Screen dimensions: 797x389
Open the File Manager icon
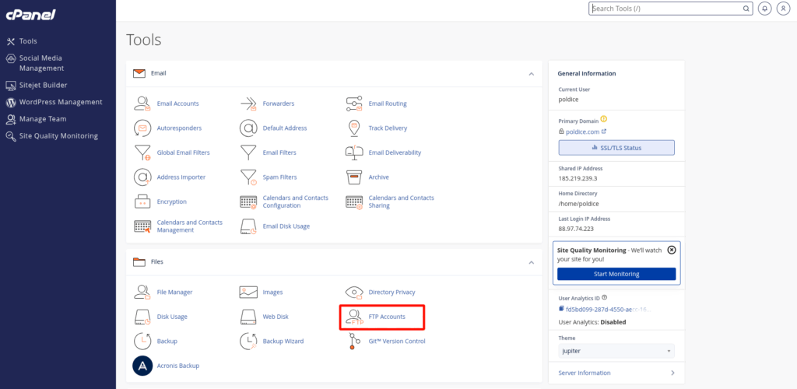coord(142,292)
